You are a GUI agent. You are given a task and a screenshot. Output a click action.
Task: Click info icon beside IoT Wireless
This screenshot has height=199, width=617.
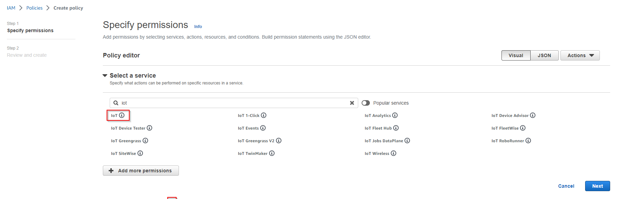tap(394, 153)
